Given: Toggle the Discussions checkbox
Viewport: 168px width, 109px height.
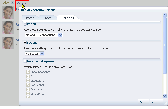Looking at the screenshot, I should (x=28, y=80).
